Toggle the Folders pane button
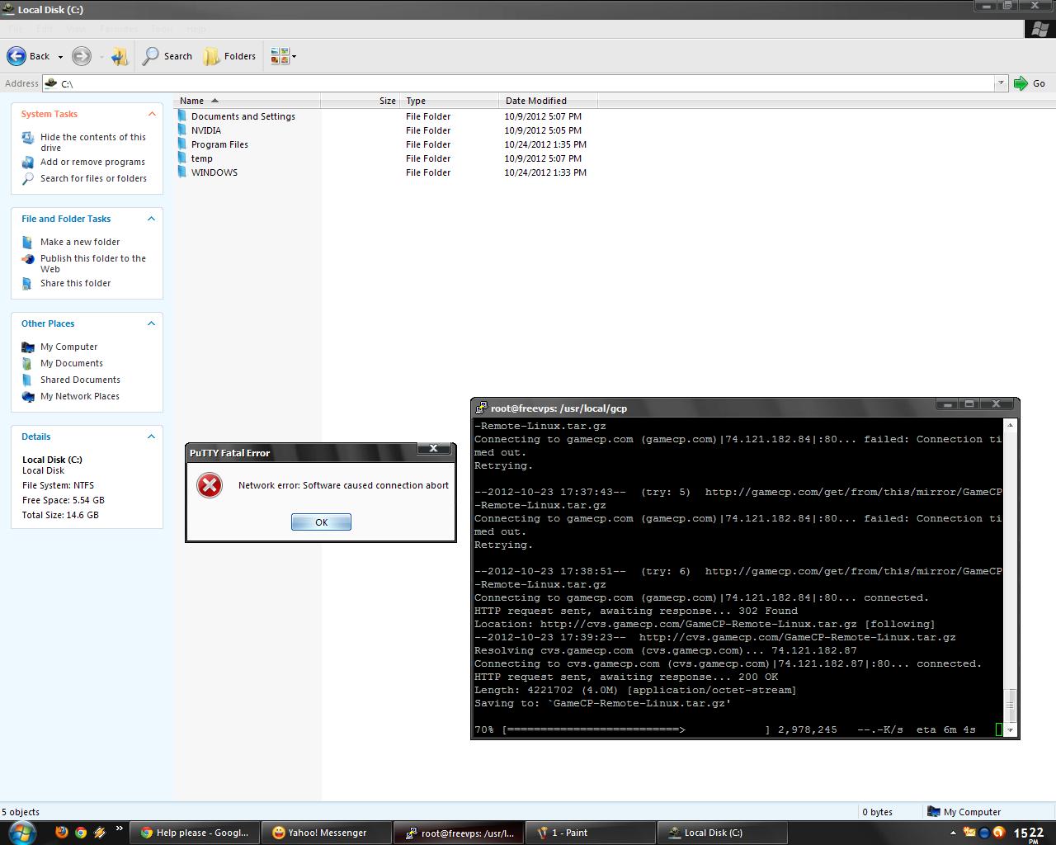Viewport: 1056px width, 845px height. click(229, 56)
